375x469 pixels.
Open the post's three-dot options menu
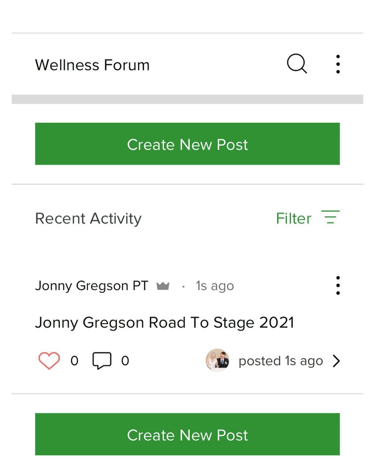338,285
